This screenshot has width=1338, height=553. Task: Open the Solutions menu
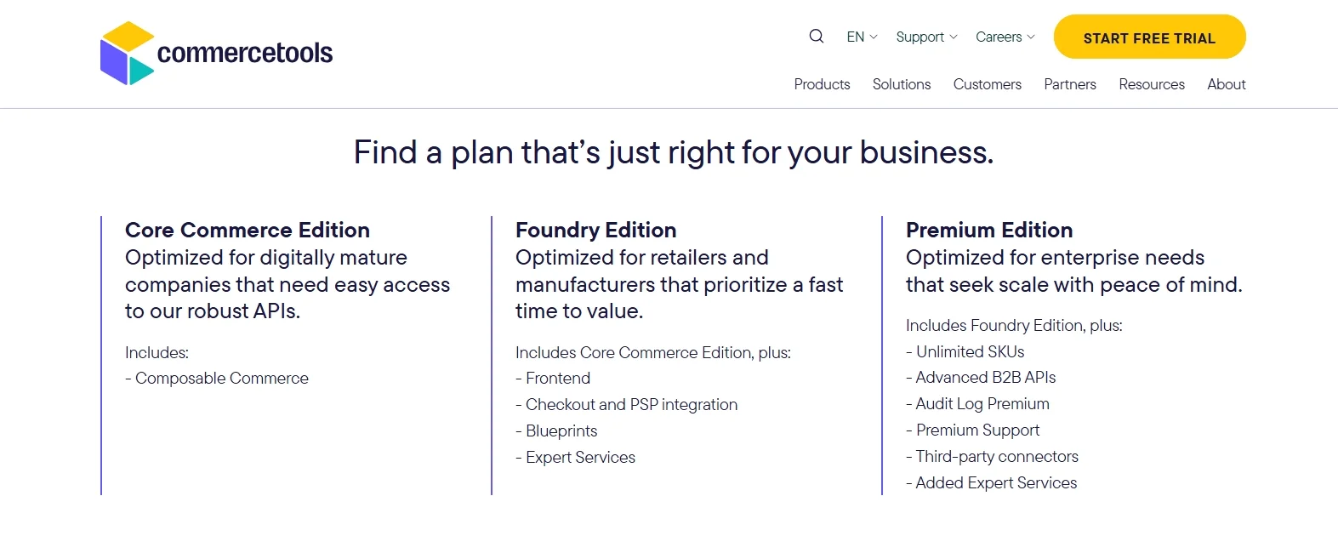(x=902, y=84)
